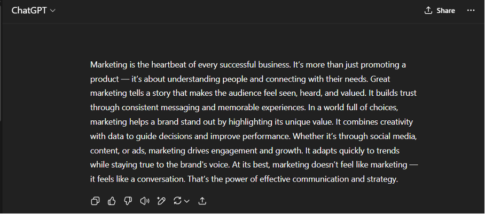Play response with the read aloud speaker icon
This screenshot has height=214, width=485.
point(144,201)
